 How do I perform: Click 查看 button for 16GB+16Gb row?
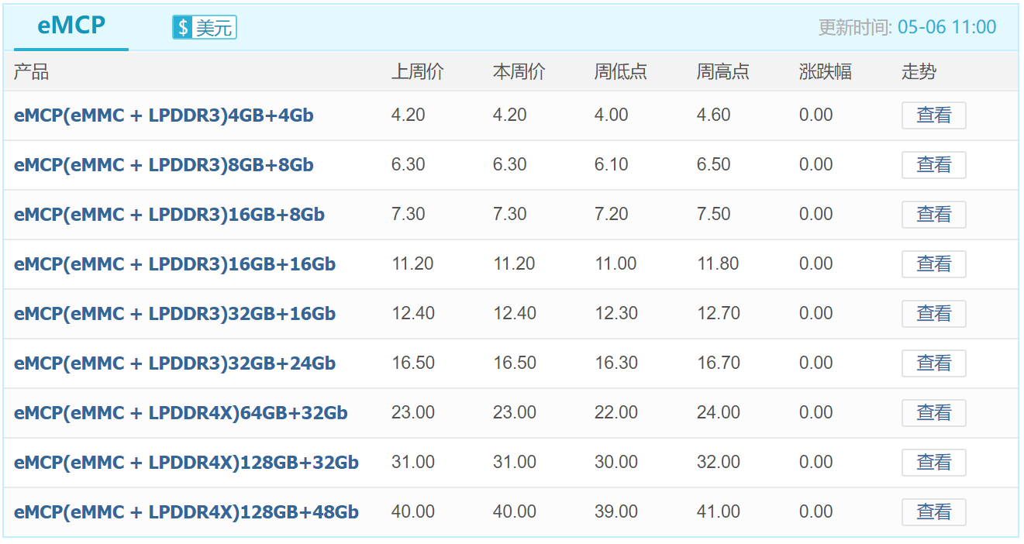[x=933, y=264]
